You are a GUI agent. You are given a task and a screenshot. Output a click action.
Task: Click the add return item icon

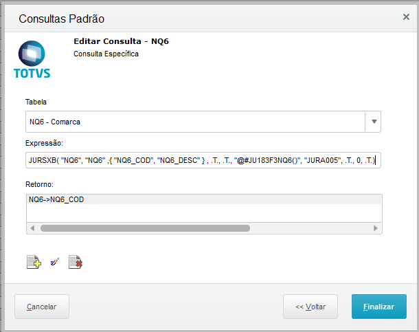point(34,262)
